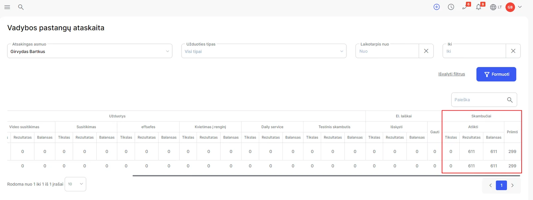533x200 pixels.
Task: Click the horizontal table scrollbar
Action: pos(326,176)
